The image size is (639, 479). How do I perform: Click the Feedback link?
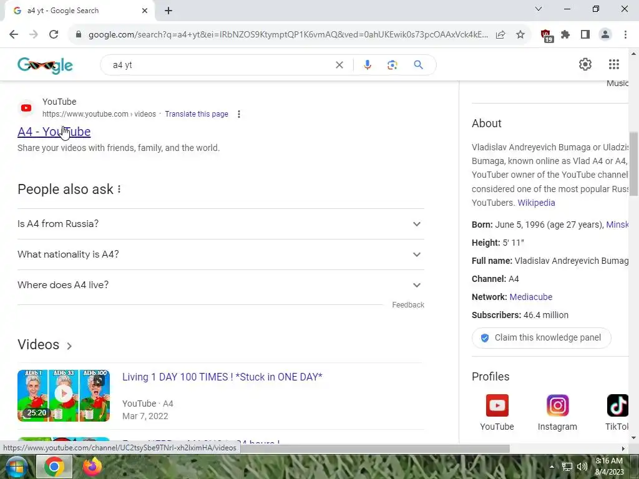click(x=408, y=305)
